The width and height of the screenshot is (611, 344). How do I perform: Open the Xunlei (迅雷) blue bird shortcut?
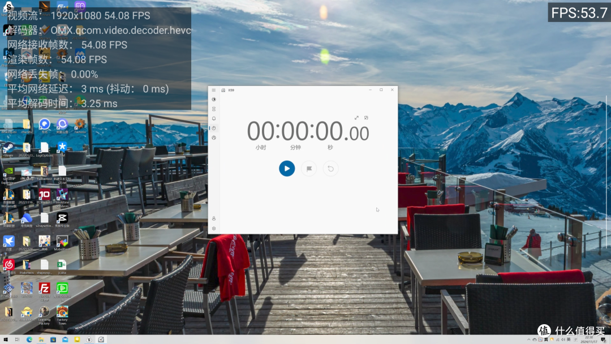pyautogui.click(x=8, y=243)
